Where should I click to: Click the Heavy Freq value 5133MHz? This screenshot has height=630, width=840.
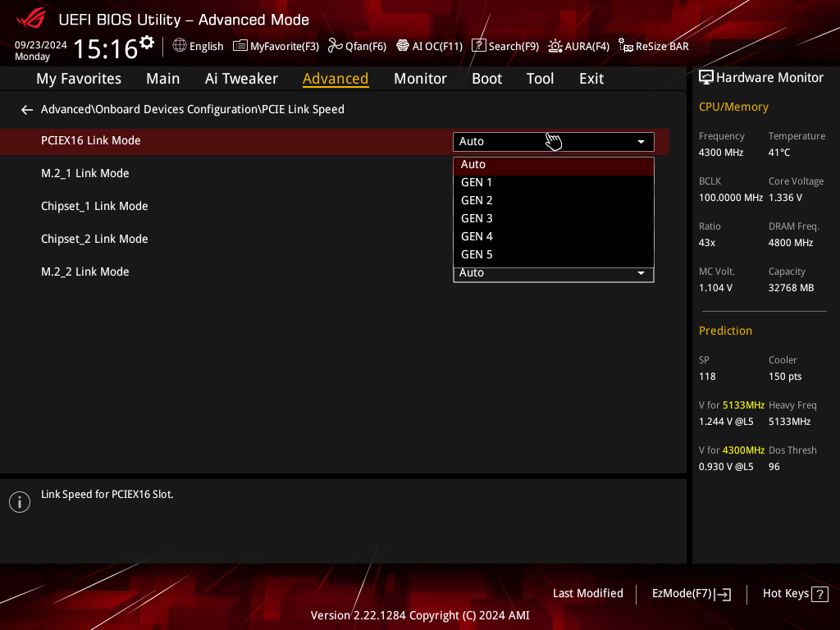tap(790, 422)
